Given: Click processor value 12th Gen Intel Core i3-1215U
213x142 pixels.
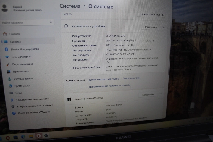Looking at the screenshot, I should click(x=130, y=41).
